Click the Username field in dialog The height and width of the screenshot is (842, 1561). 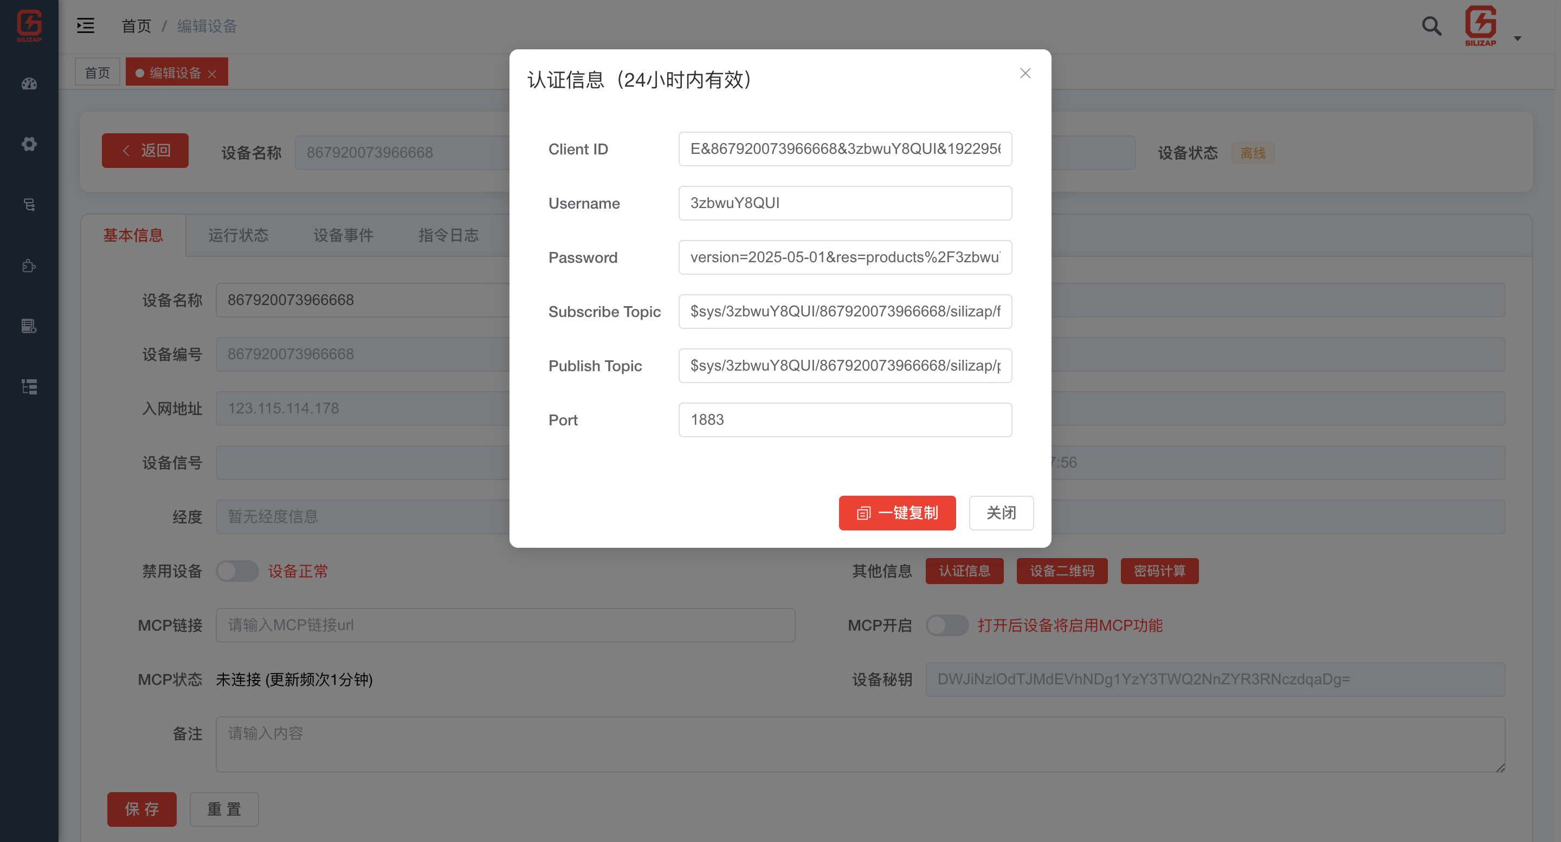(x=845, y=203)
